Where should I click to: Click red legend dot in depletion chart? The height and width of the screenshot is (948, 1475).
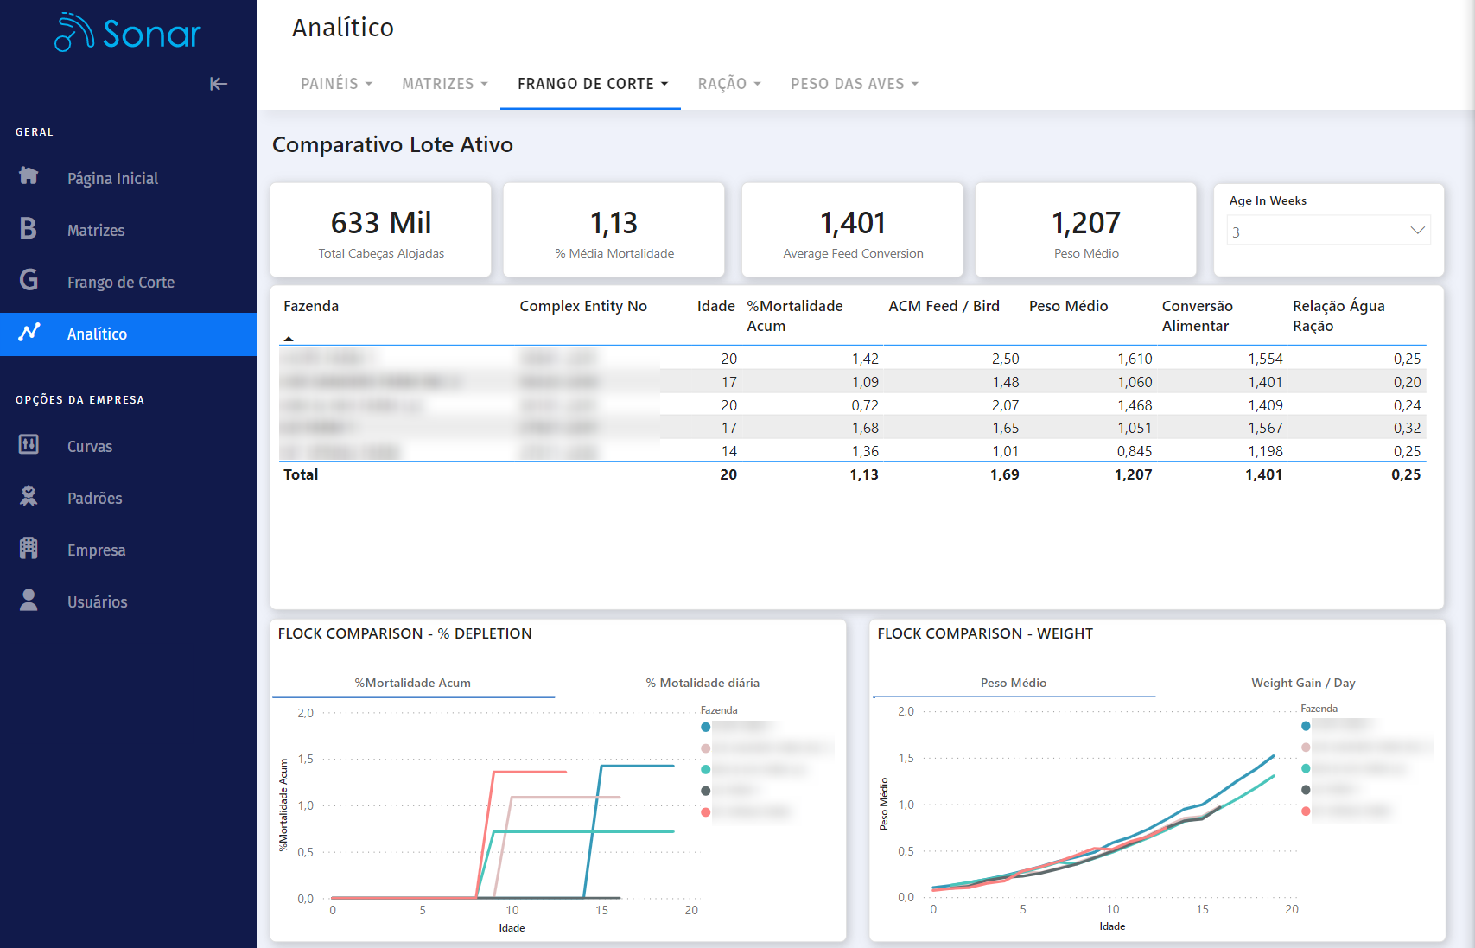[x=706, y=811]
